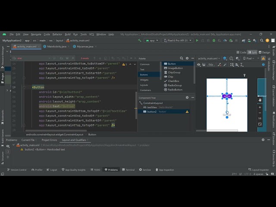Image resolution: width=276 pixels, height=207 pixels.
Task: Toggle Words (W) option in the find bar
Action: (x=67, y=58)
